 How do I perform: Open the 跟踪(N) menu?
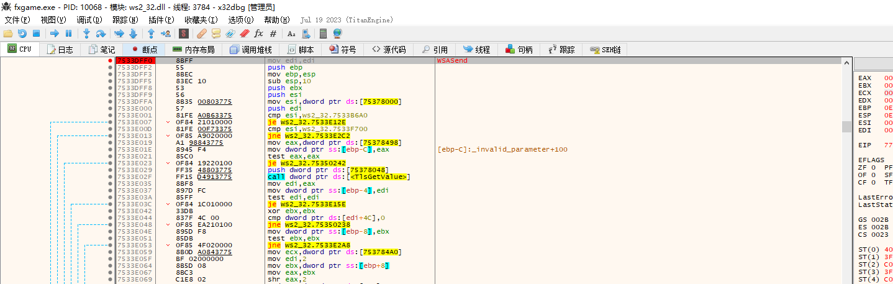(x=125, y=20)
